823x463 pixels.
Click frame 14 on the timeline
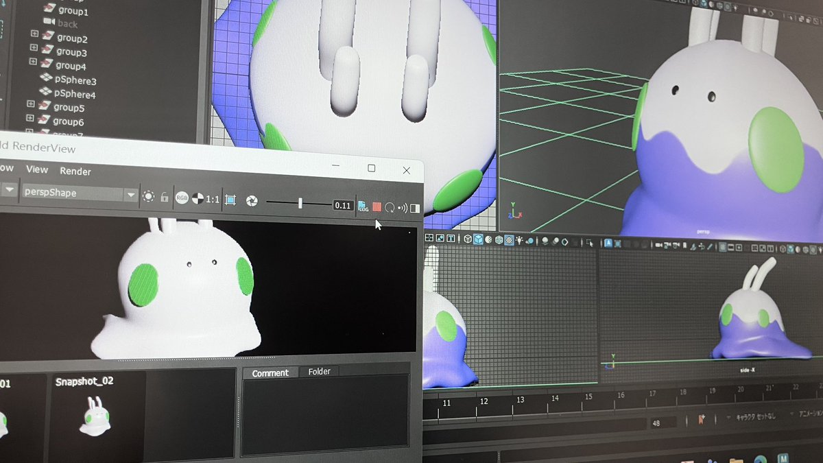pos(555,398)
